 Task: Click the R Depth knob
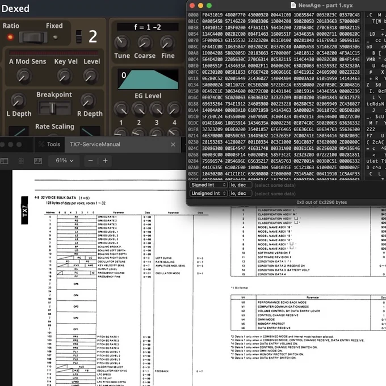click(x=88, y=100)
